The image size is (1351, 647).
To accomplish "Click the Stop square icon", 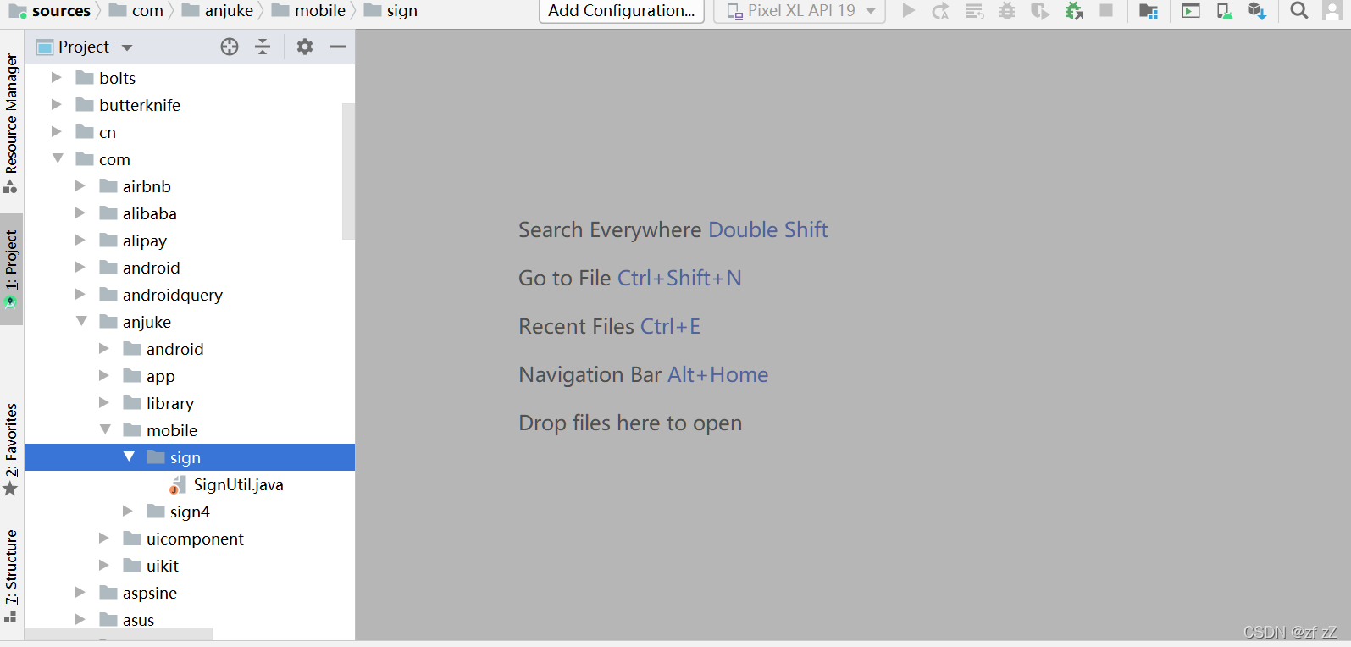I will click(1106, 11).
